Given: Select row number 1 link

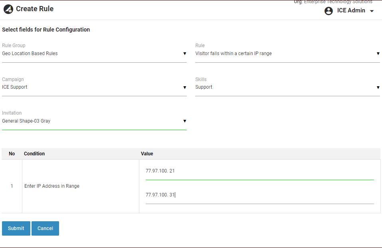Looking at the screenshot, I should point(12,186).
